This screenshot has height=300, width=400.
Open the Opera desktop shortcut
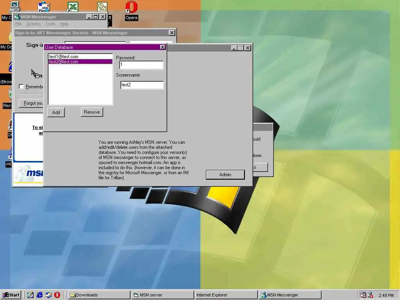[131, 10]
